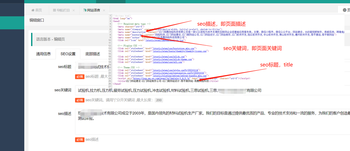Click the seo描述 field label

[x=64, y=113]
